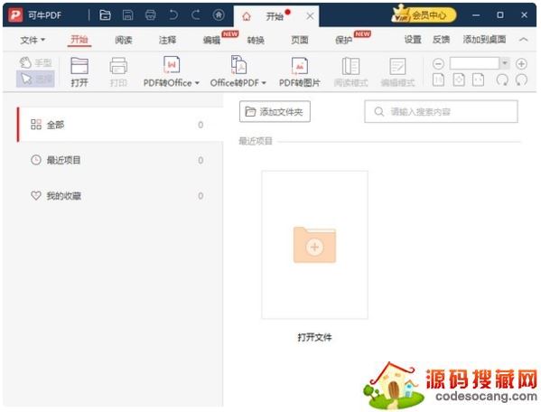Screen dimensions: 541x412
Task: Click the undo arrow in title bar
Action: tap(173, 15)
